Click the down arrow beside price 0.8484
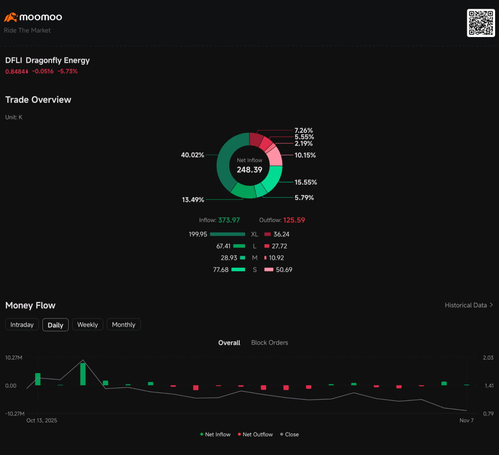This screenshot has width=499, height=455. pos(26,72)
